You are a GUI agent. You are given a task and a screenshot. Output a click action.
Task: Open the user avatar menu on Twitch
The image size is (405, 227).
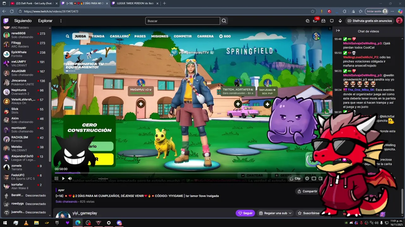(399, 20)
